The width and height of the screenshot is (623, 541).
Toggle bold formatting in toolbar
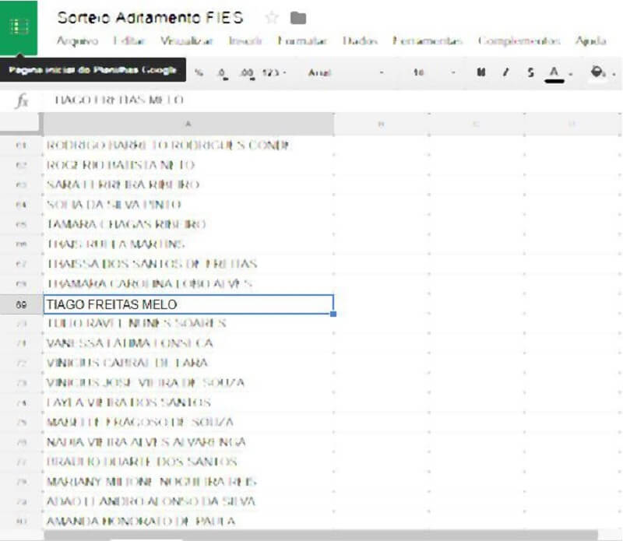tap(480, 72)
